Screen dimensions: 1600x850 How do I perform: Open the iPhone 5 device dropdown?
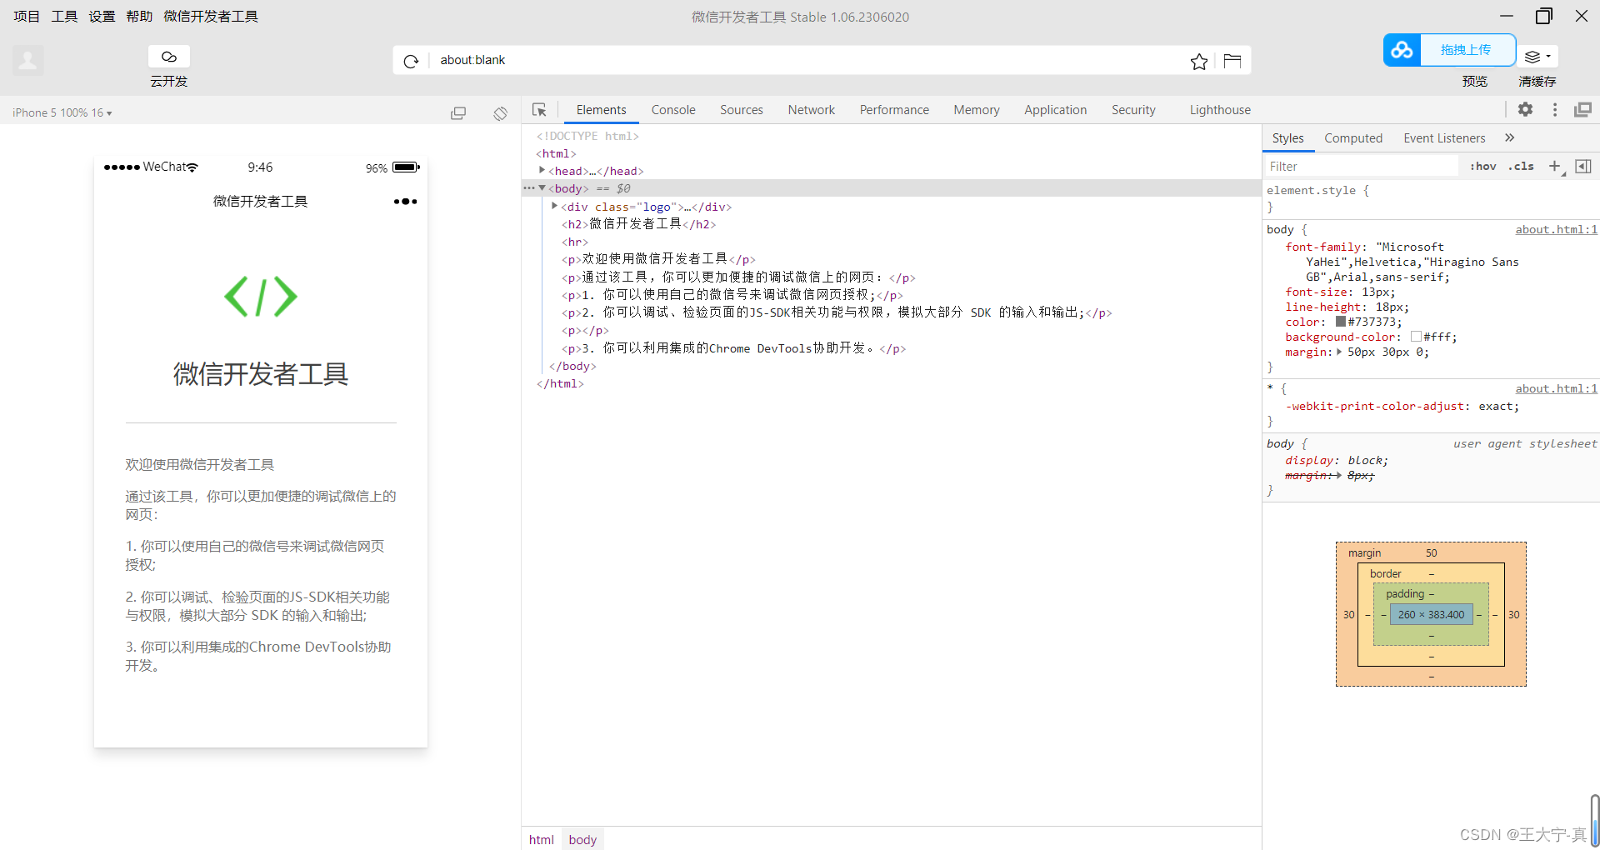tap(62, 112)
